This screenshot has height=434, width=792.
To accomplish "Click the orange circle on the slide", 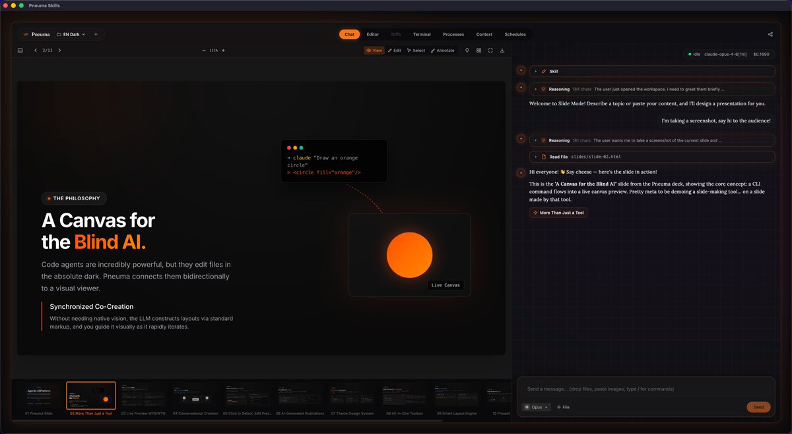I will 409,254.
